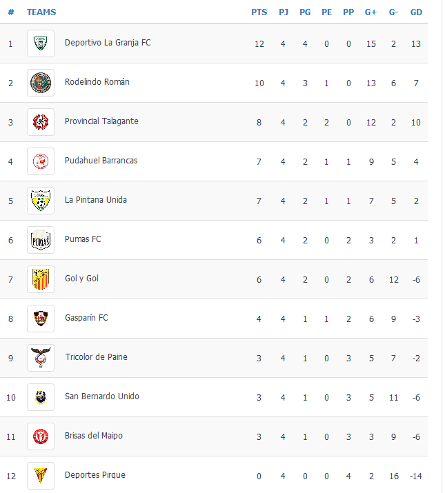Open the Tricolor de Paine team link
This screenshot has height=493, width=445.
[97, 357]
